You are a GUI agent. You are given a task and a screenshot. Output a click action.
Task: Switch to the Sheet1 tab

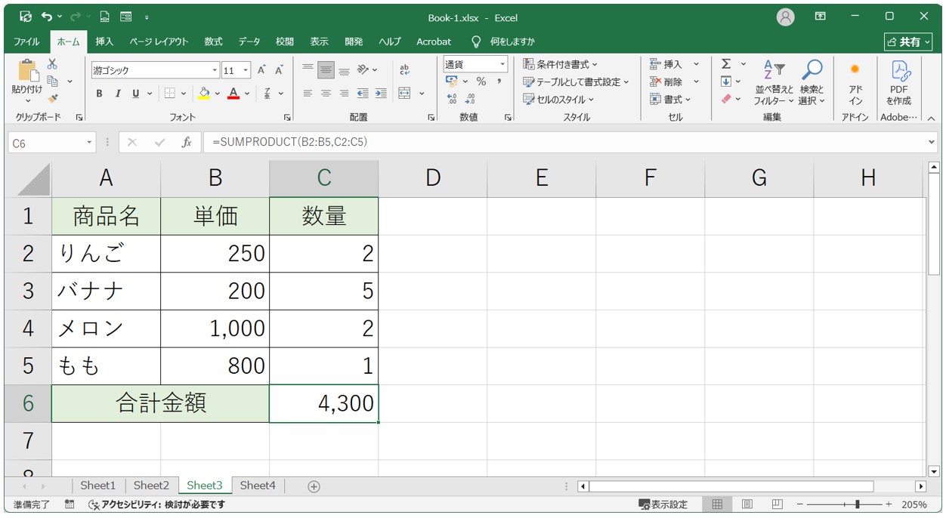pyautogui.click(x=98, y=486)
